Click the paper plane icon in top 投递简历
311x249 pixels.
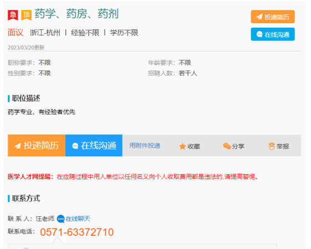(x=260, y=17)
